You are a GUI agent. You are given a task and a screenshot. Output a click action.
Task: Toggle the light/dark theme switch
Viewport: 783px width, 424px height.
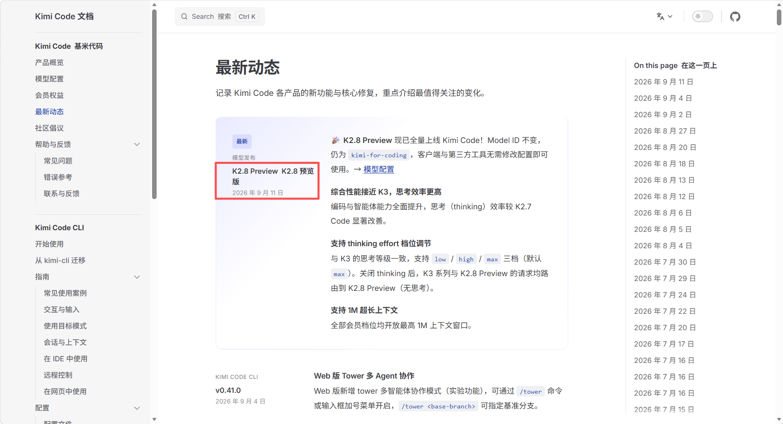(702, 16)
